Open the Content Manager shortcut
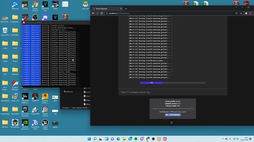254x142 pixels. pos(15,85)
